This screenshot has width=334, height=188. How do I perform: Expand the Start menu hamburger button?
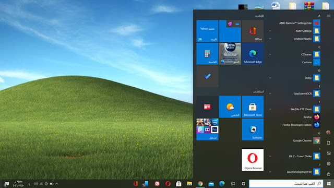tap(328, 16)
